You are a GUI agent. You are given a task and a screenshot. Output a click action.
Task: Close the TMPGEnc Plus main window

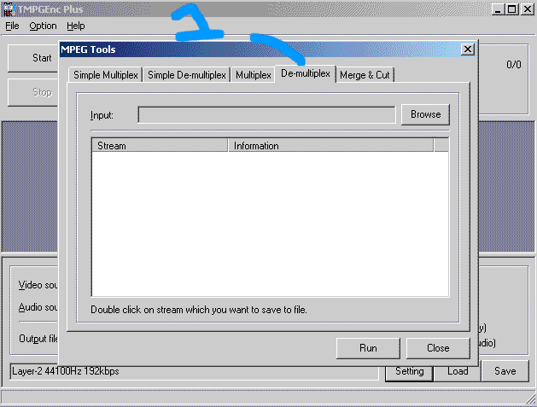(528, 9)
